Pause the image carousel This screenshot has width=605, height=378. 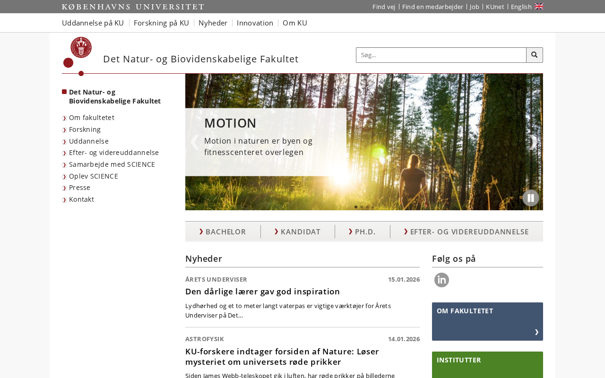point(531,198)
